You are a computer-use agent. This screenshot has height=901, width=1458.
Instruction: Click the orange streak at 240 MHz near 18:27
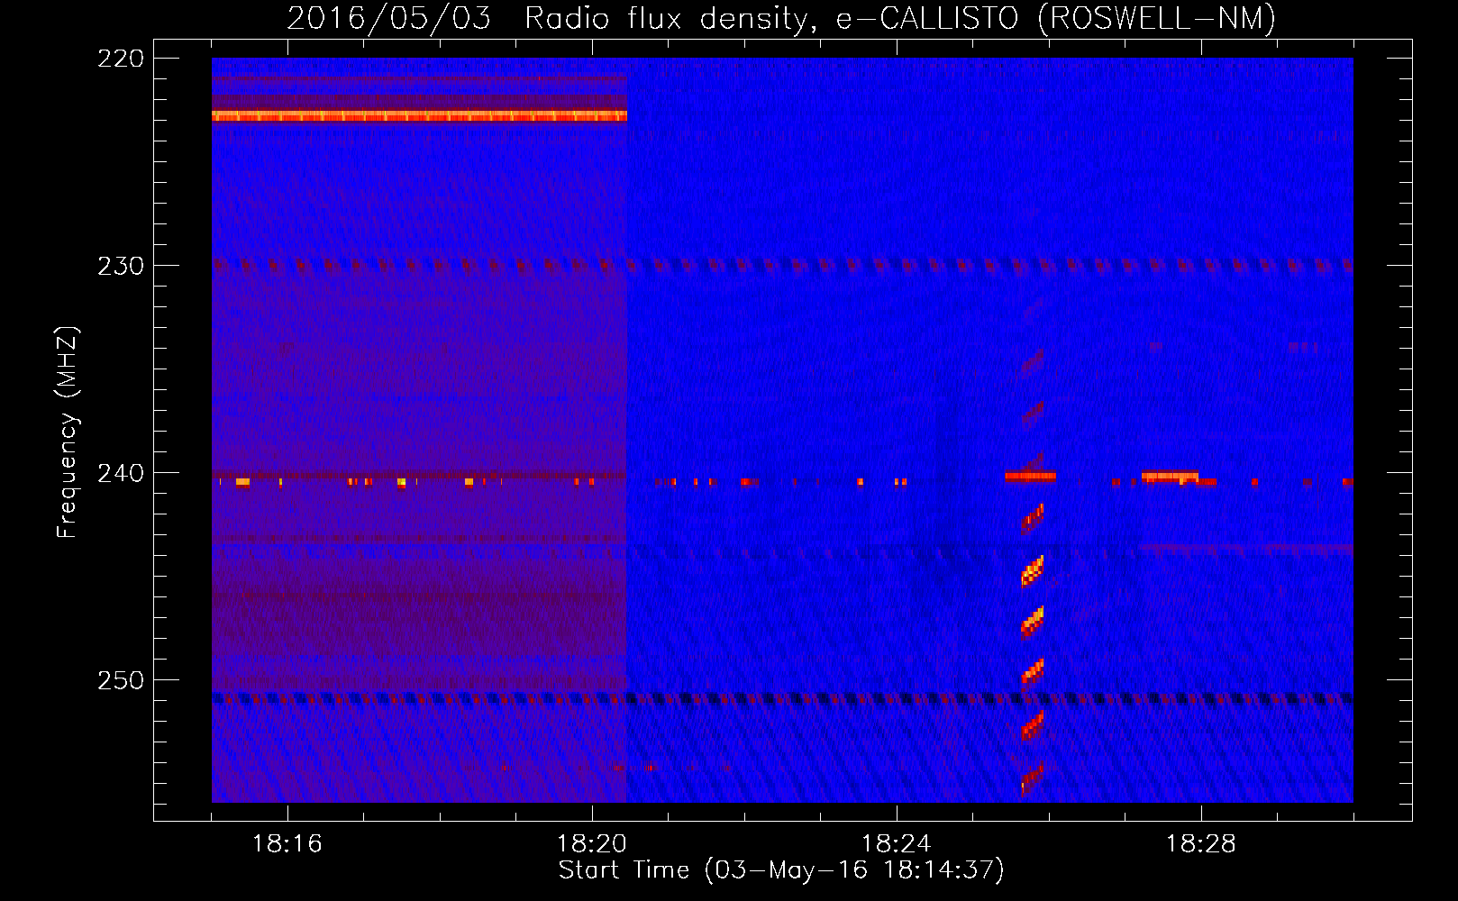pos(1170,477)
